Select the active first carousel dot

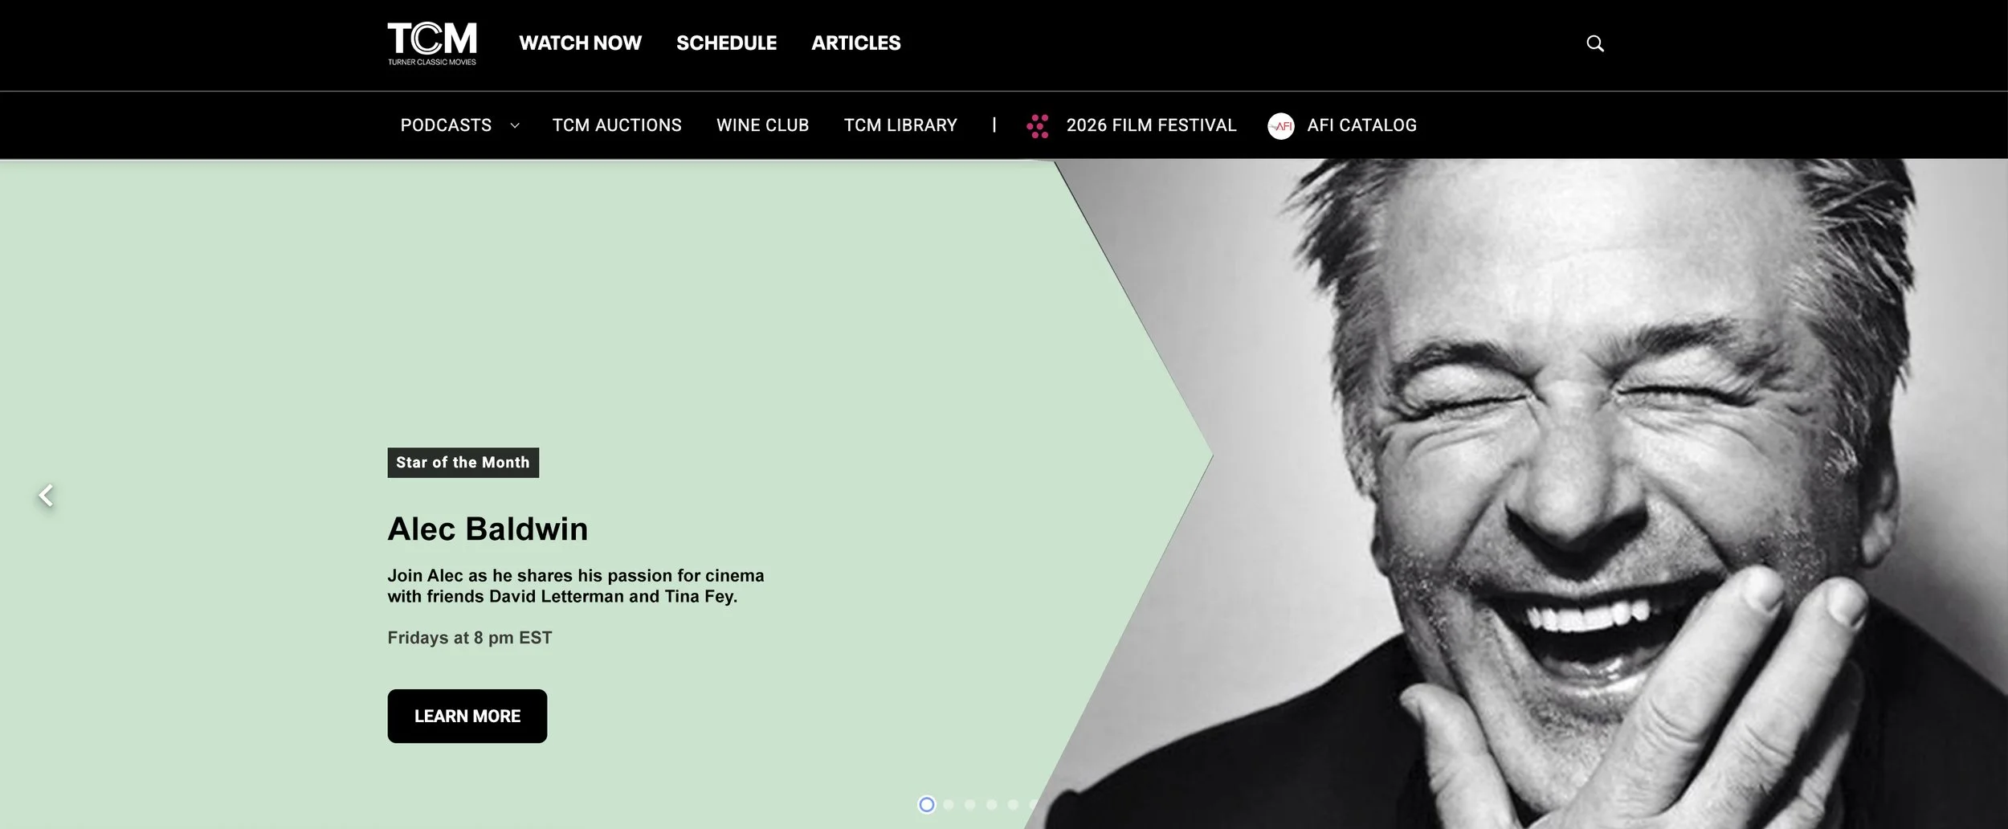point(927,804)
